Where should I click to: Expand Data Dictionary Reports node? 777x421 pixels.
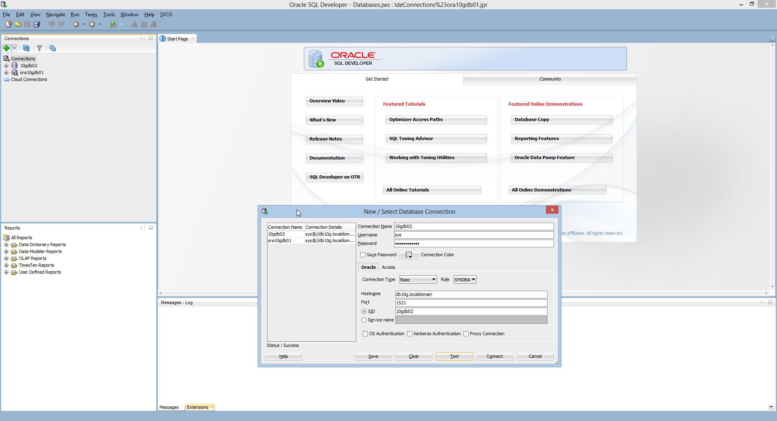tap(6, 245)
